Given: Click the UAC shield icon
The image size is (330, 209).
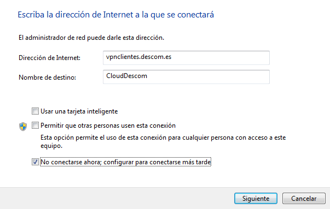Looking at the screenshot, I should (x=23, y=127).
